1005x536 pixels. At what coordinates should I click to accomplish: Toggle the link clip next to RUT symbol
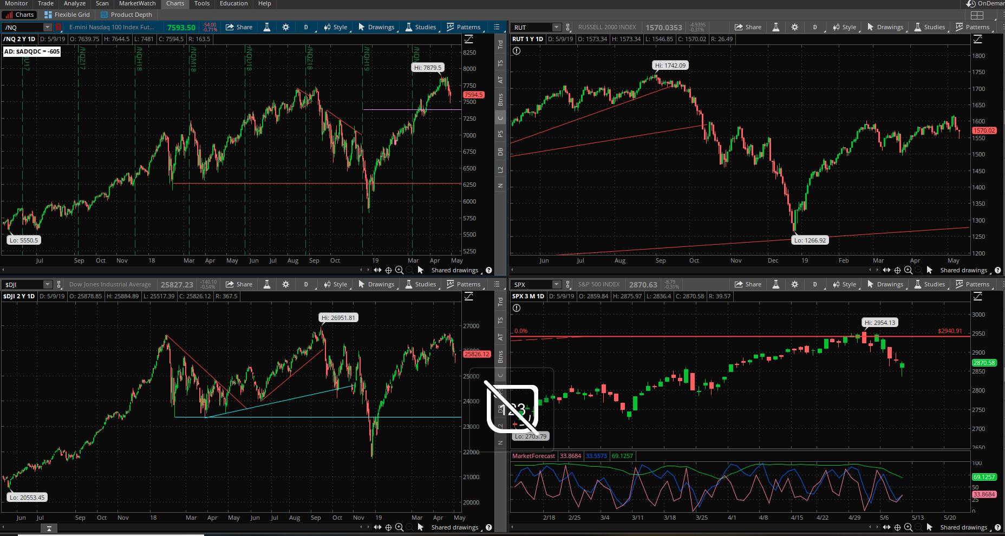coord(567,27)
